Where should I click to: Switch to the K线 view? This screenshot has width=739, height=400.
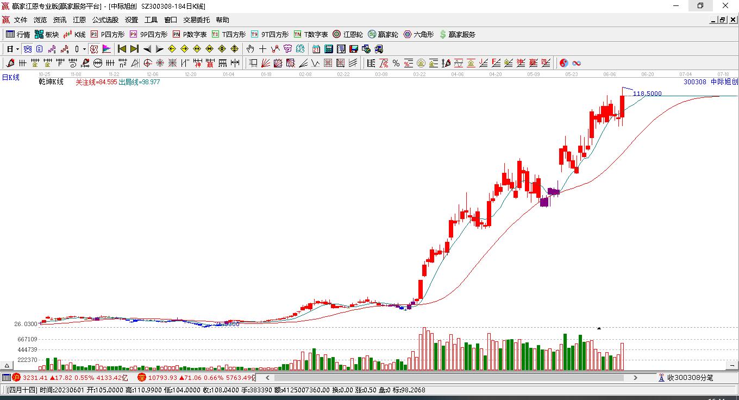74,34
